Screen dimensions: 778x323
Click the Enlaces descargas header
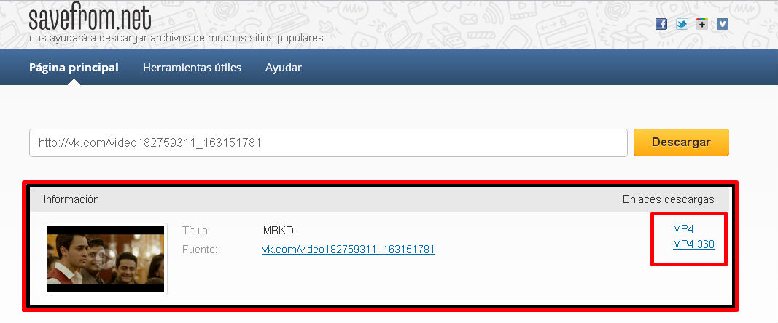click(x=669, y=199)
